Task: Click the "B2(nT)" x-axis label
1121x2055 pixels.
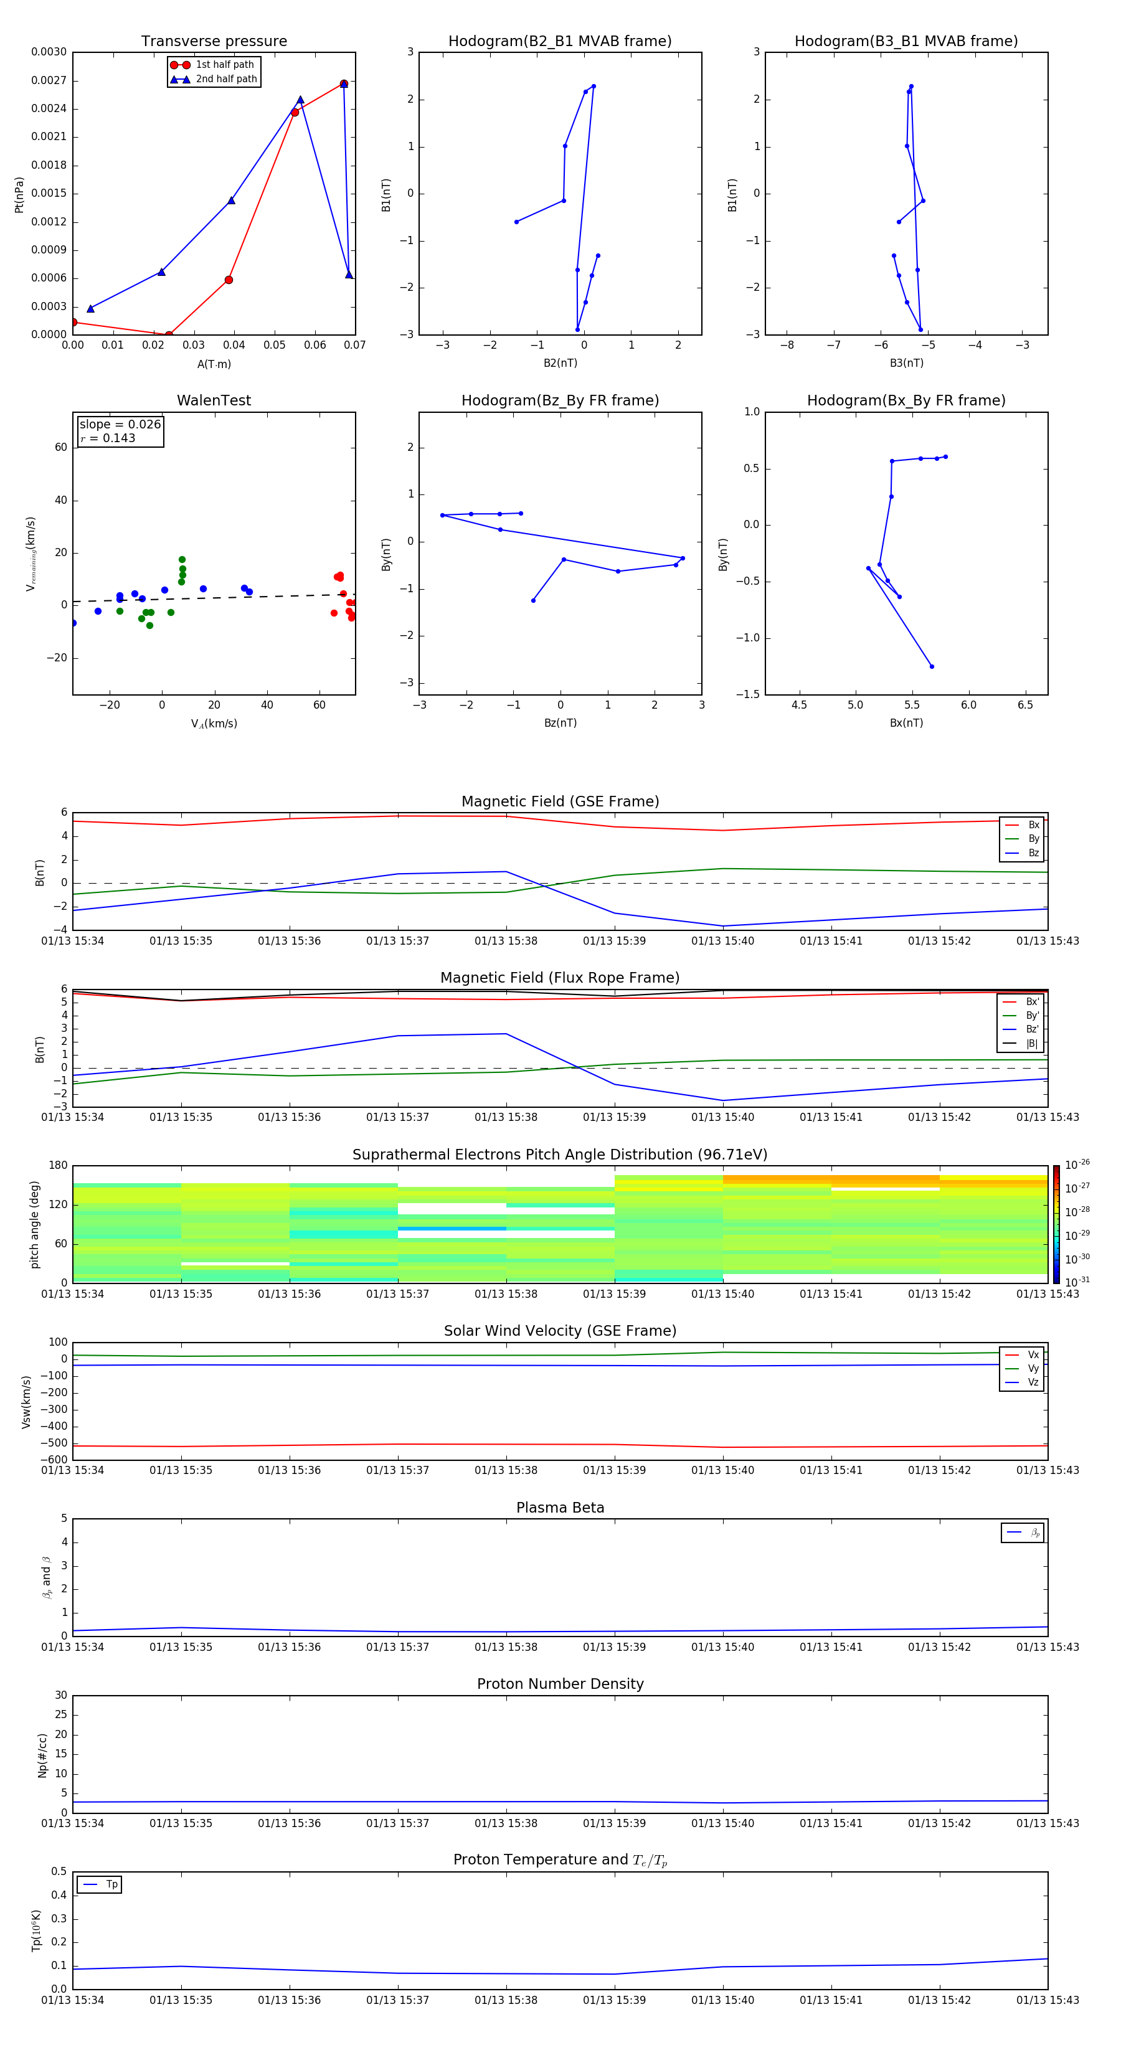Action: (x=560, y=363)
